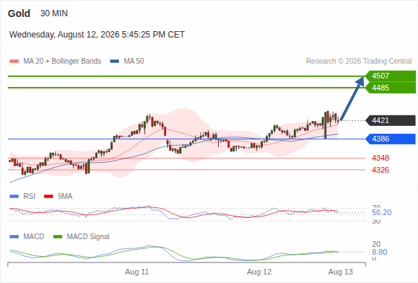Click the MA 50 blue legend swatch
Screen dimensions: 418x283
click(x=115, y=62)
